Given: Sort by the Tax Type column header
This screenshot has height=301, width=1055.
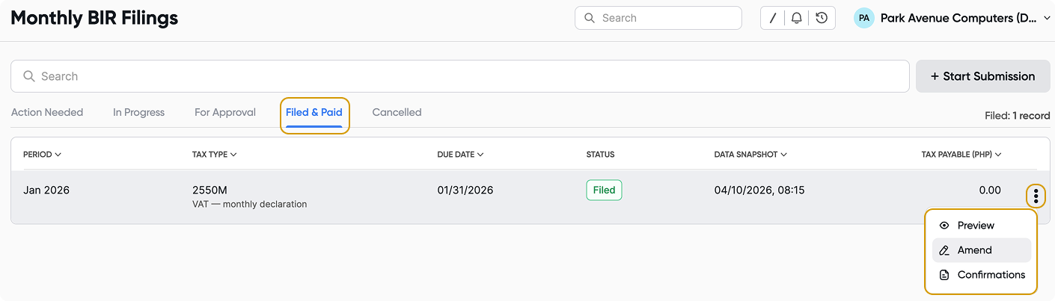Looking at the screenshot, I should point(214,155).
